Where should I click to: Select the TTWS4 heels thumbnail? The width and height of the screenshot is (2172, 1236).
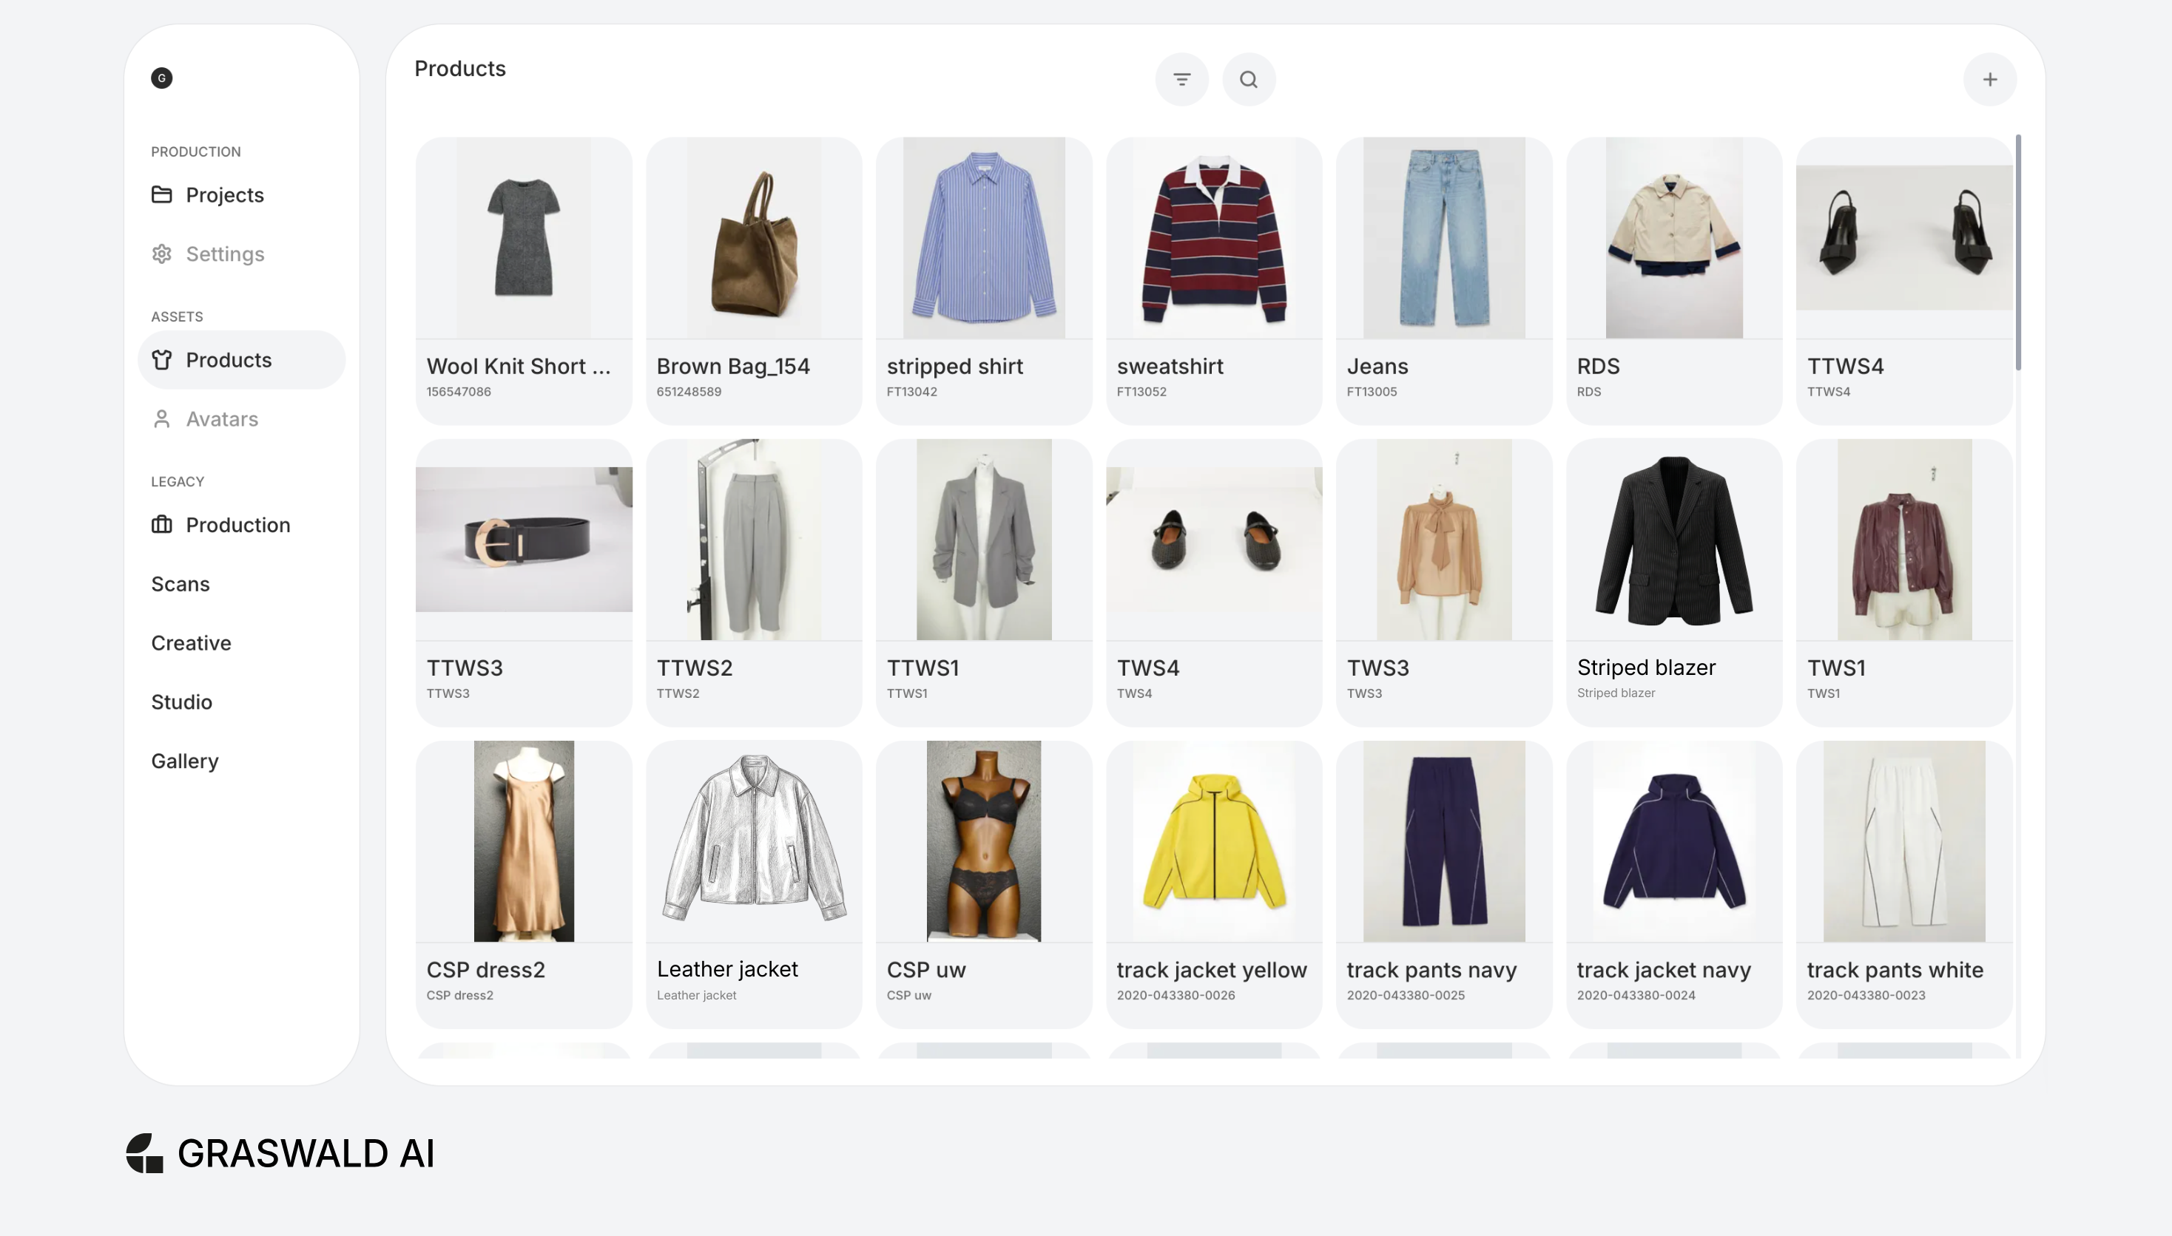(1903, 238)
